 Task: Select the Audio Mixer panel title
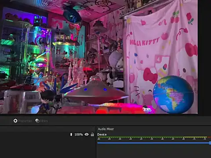coord(106,129)
